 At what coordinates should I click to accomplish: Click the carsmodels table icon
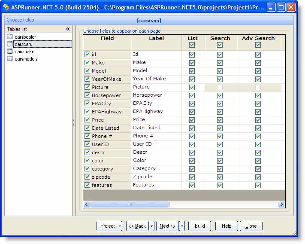pos(10,58)
